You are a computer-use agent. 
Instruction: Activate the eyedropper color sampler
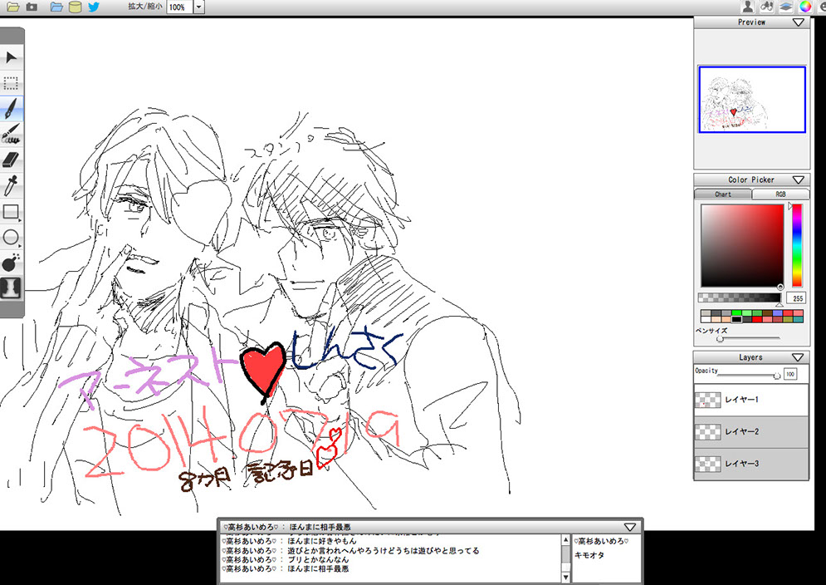point(12,184)
